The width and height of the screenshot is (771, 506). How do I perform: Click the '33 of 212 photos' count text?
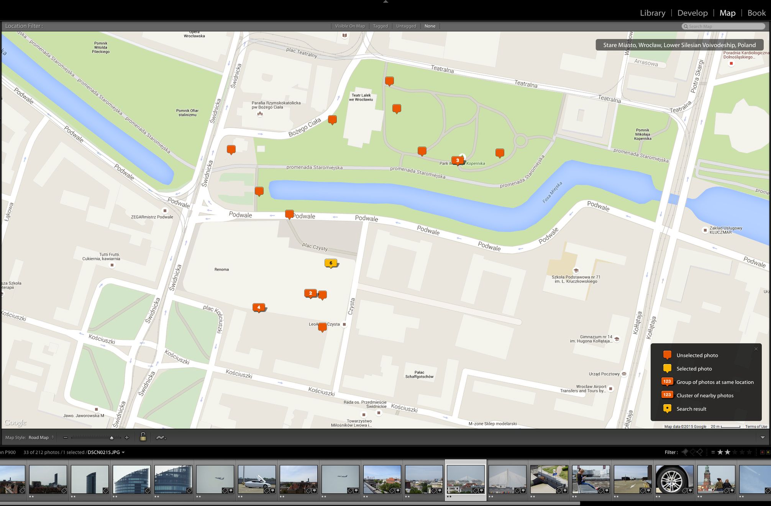pyautogui.click(x=41, y=452)
